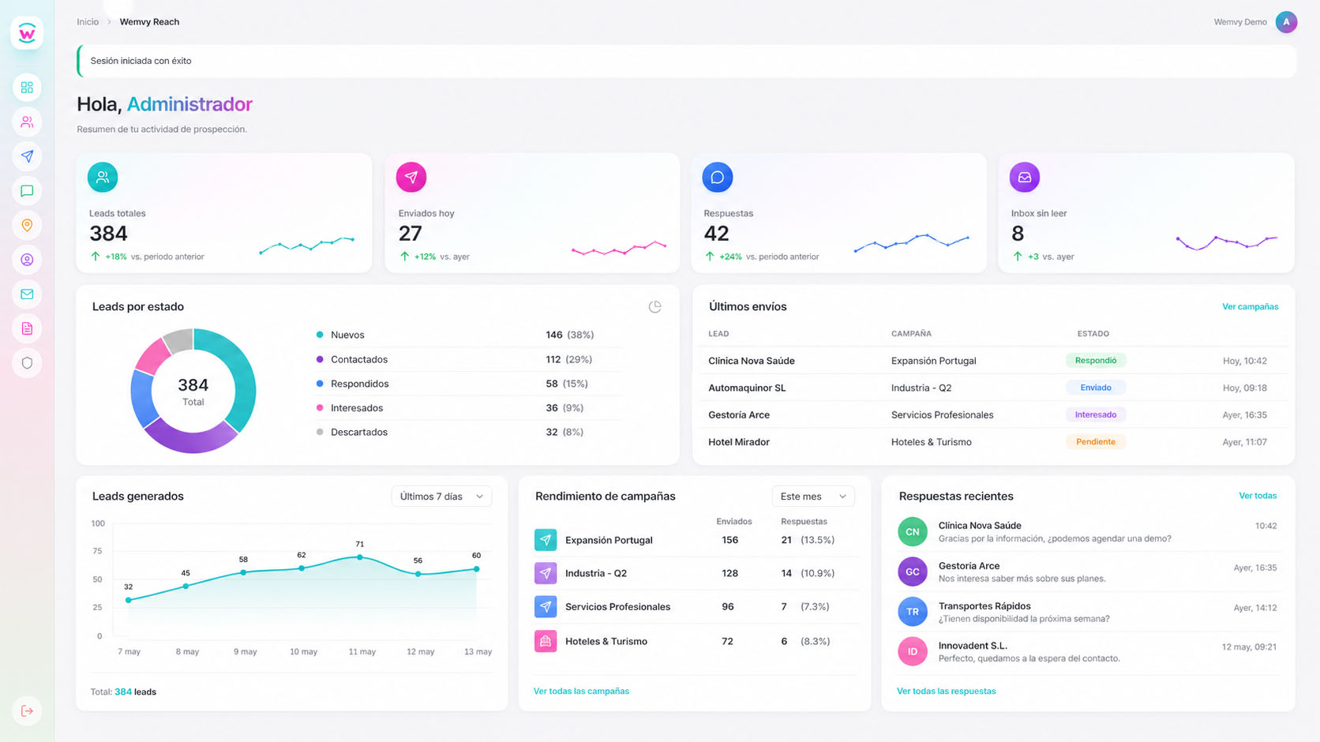Open the document sidebar icon
The width and height of the screenshot is (1320, 742).
(27, 328)
